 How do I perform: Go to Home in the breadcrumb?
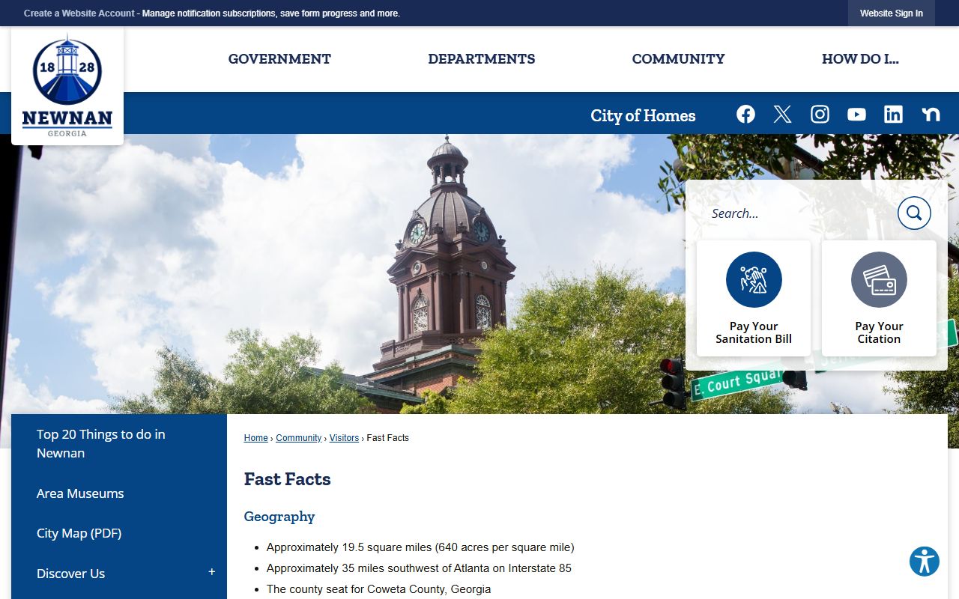coord(255,438)
